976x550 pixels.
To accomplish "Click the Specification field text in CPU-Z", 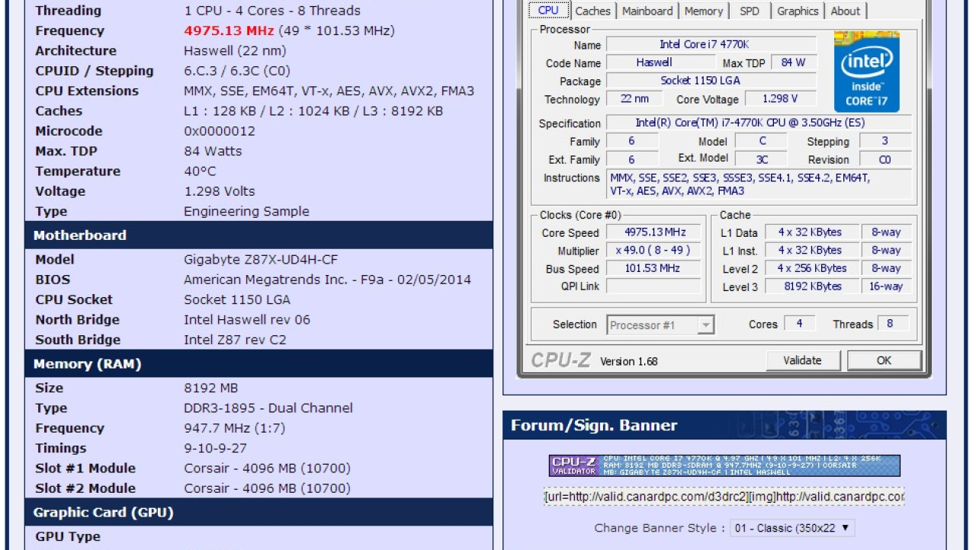I will (760, 123).
